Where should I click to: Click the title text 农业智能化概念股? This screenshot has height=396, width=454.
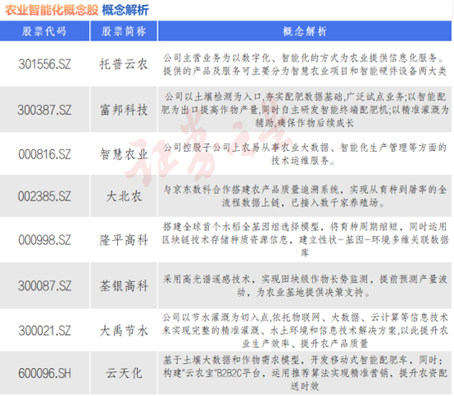tap(52, 10)
